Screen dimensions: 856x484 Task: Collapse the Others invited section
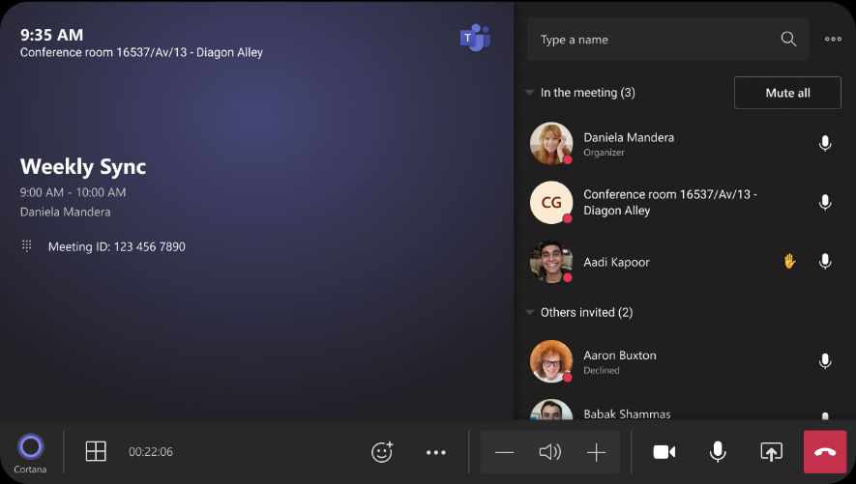pyautogui.click(x=529, y=312)
